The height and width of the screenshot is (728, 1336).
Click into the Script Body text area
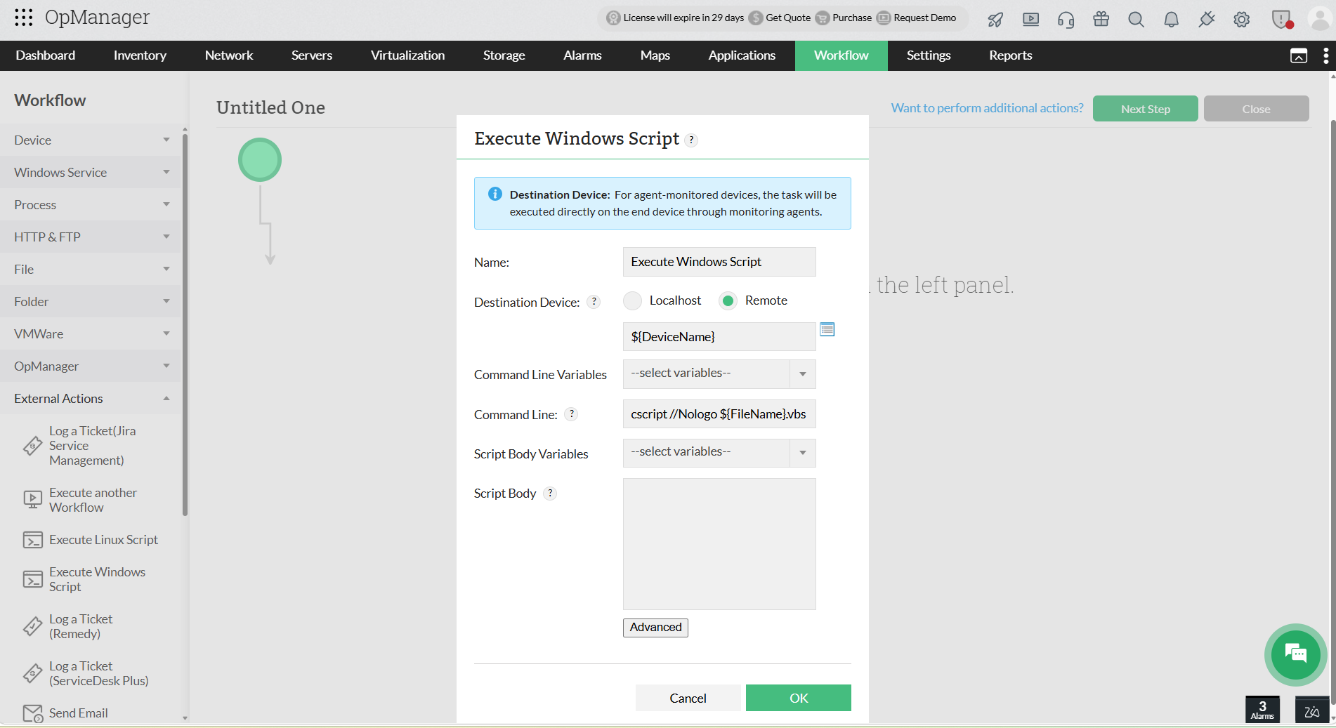(x=719, y=544)
